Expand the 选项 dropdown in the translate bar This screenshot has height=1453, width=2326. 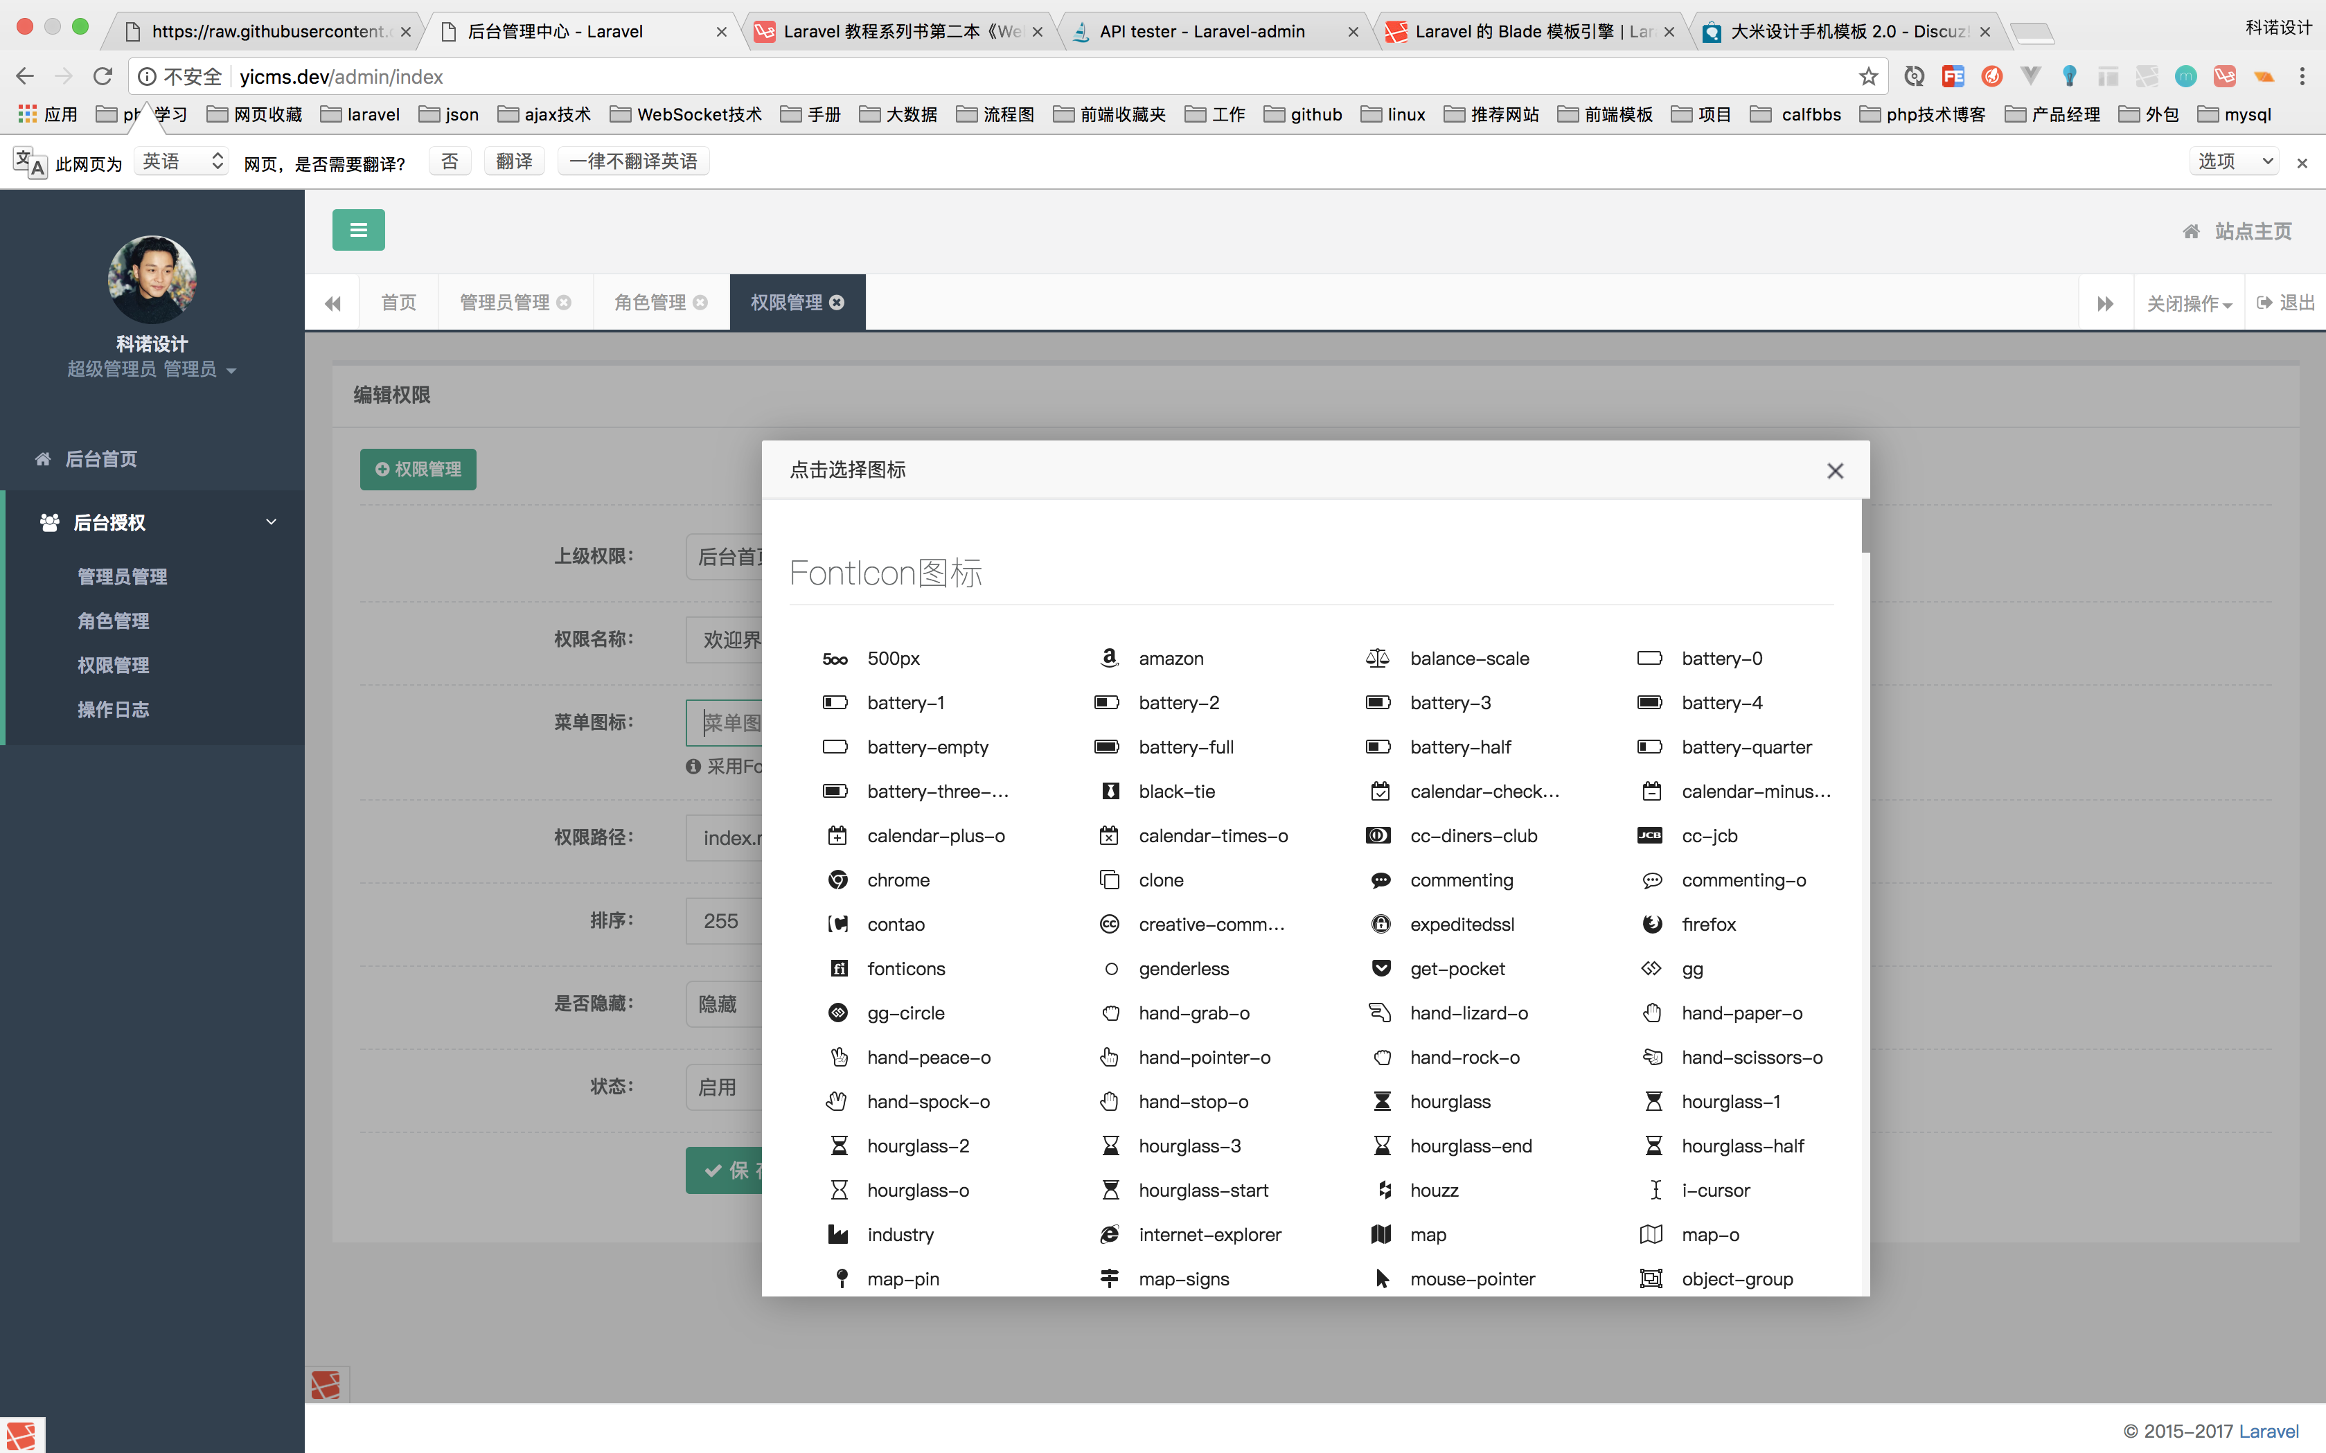pyautogui.click(x=2235, y=161)
